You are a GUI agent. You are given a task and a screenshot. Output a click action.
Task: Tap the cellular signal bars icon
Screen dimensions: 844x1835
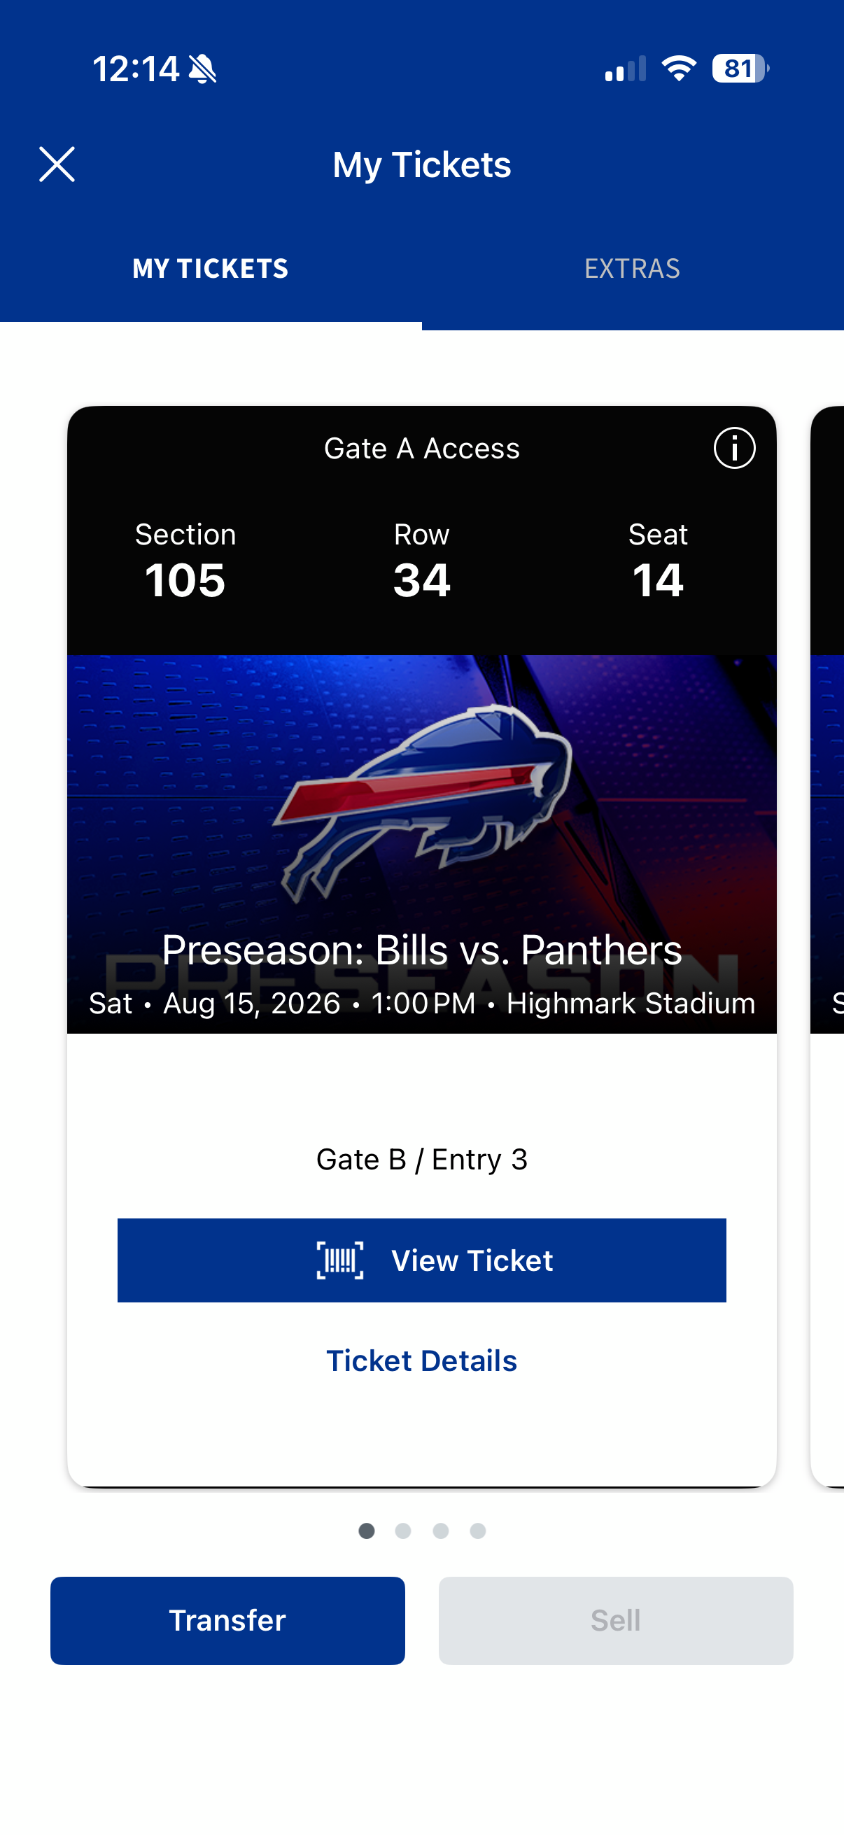(x=626, y=69)
